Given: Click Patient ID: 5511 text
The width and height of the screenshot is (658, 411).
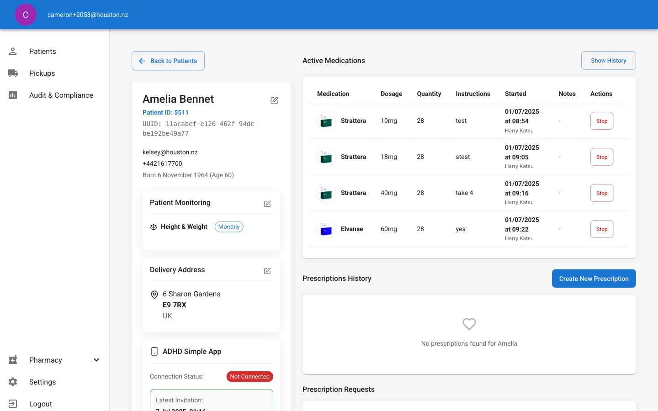Looking at the screenshot, I should pos(165,112).
